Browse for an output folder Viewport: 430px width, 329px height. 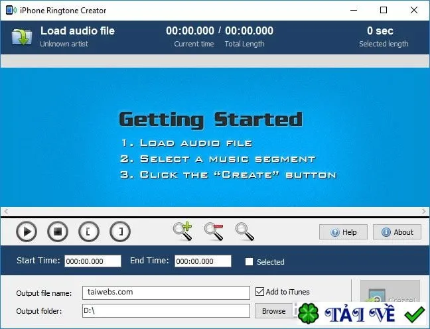[273, 311]
